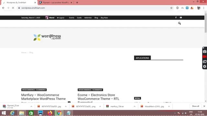Click the ENG language indicator
207x116 pixels.
click(191, 112)
